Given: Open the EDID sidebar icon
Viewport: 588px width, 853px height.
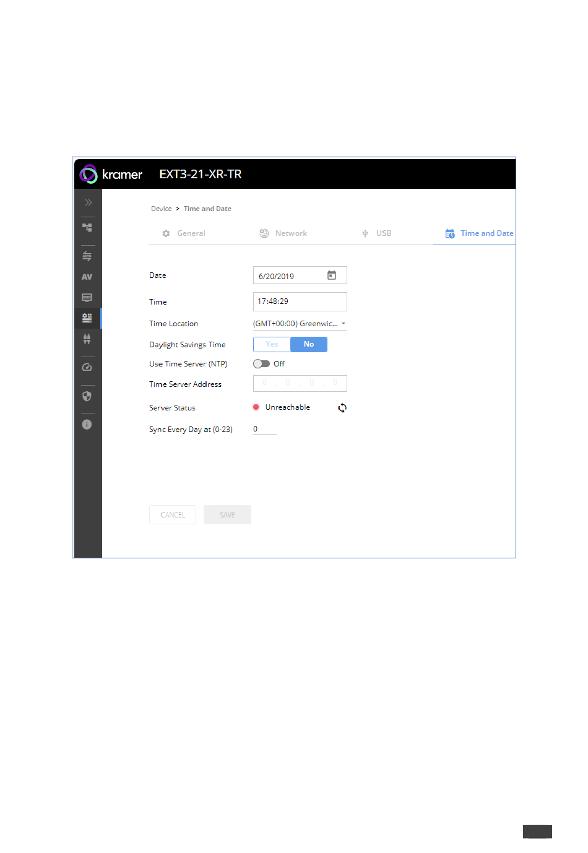Looking at the screenshot, I should click(87, 298).
